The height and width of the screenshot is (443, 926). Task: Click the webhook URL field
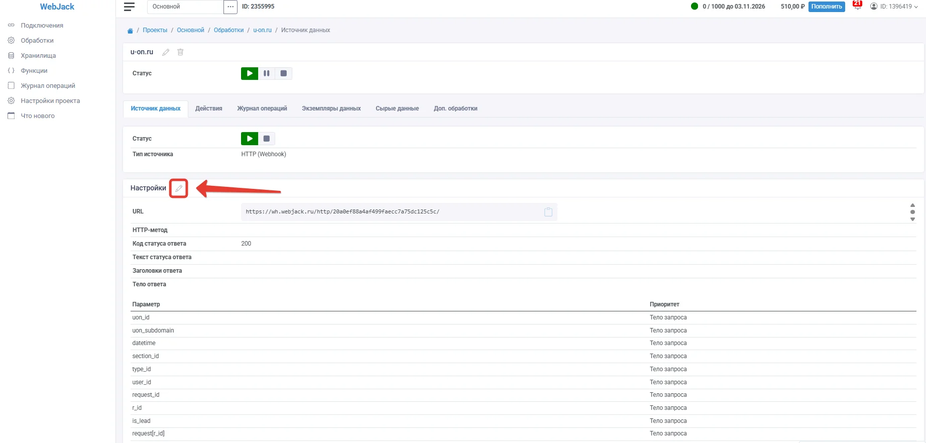pyautogui.click(x=399, y=212)
